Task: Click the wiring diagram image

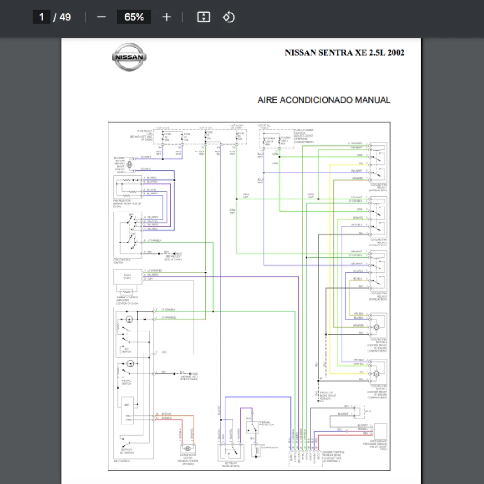Action: 249,296
